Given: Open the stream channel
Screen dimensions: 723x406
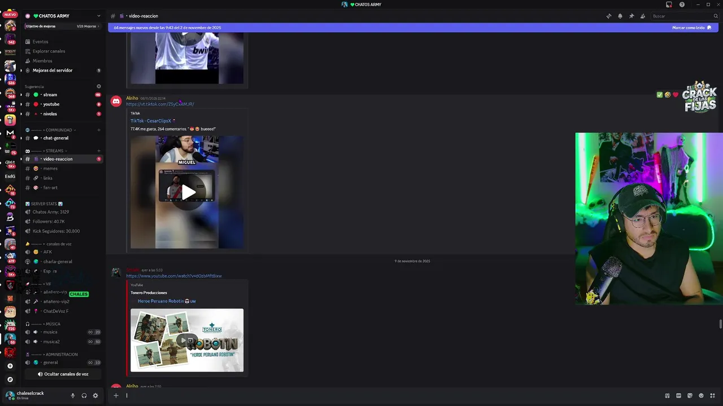Looking at the screenshot, I should tap(63, 95).
